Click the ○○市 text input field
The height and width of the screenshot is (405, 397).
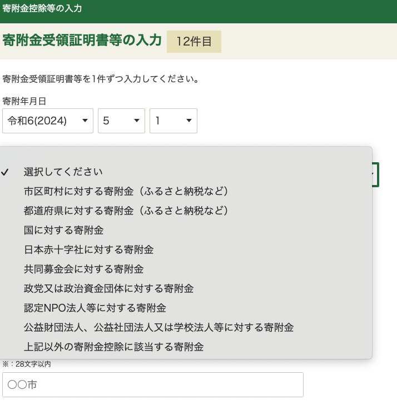(153, 384)
